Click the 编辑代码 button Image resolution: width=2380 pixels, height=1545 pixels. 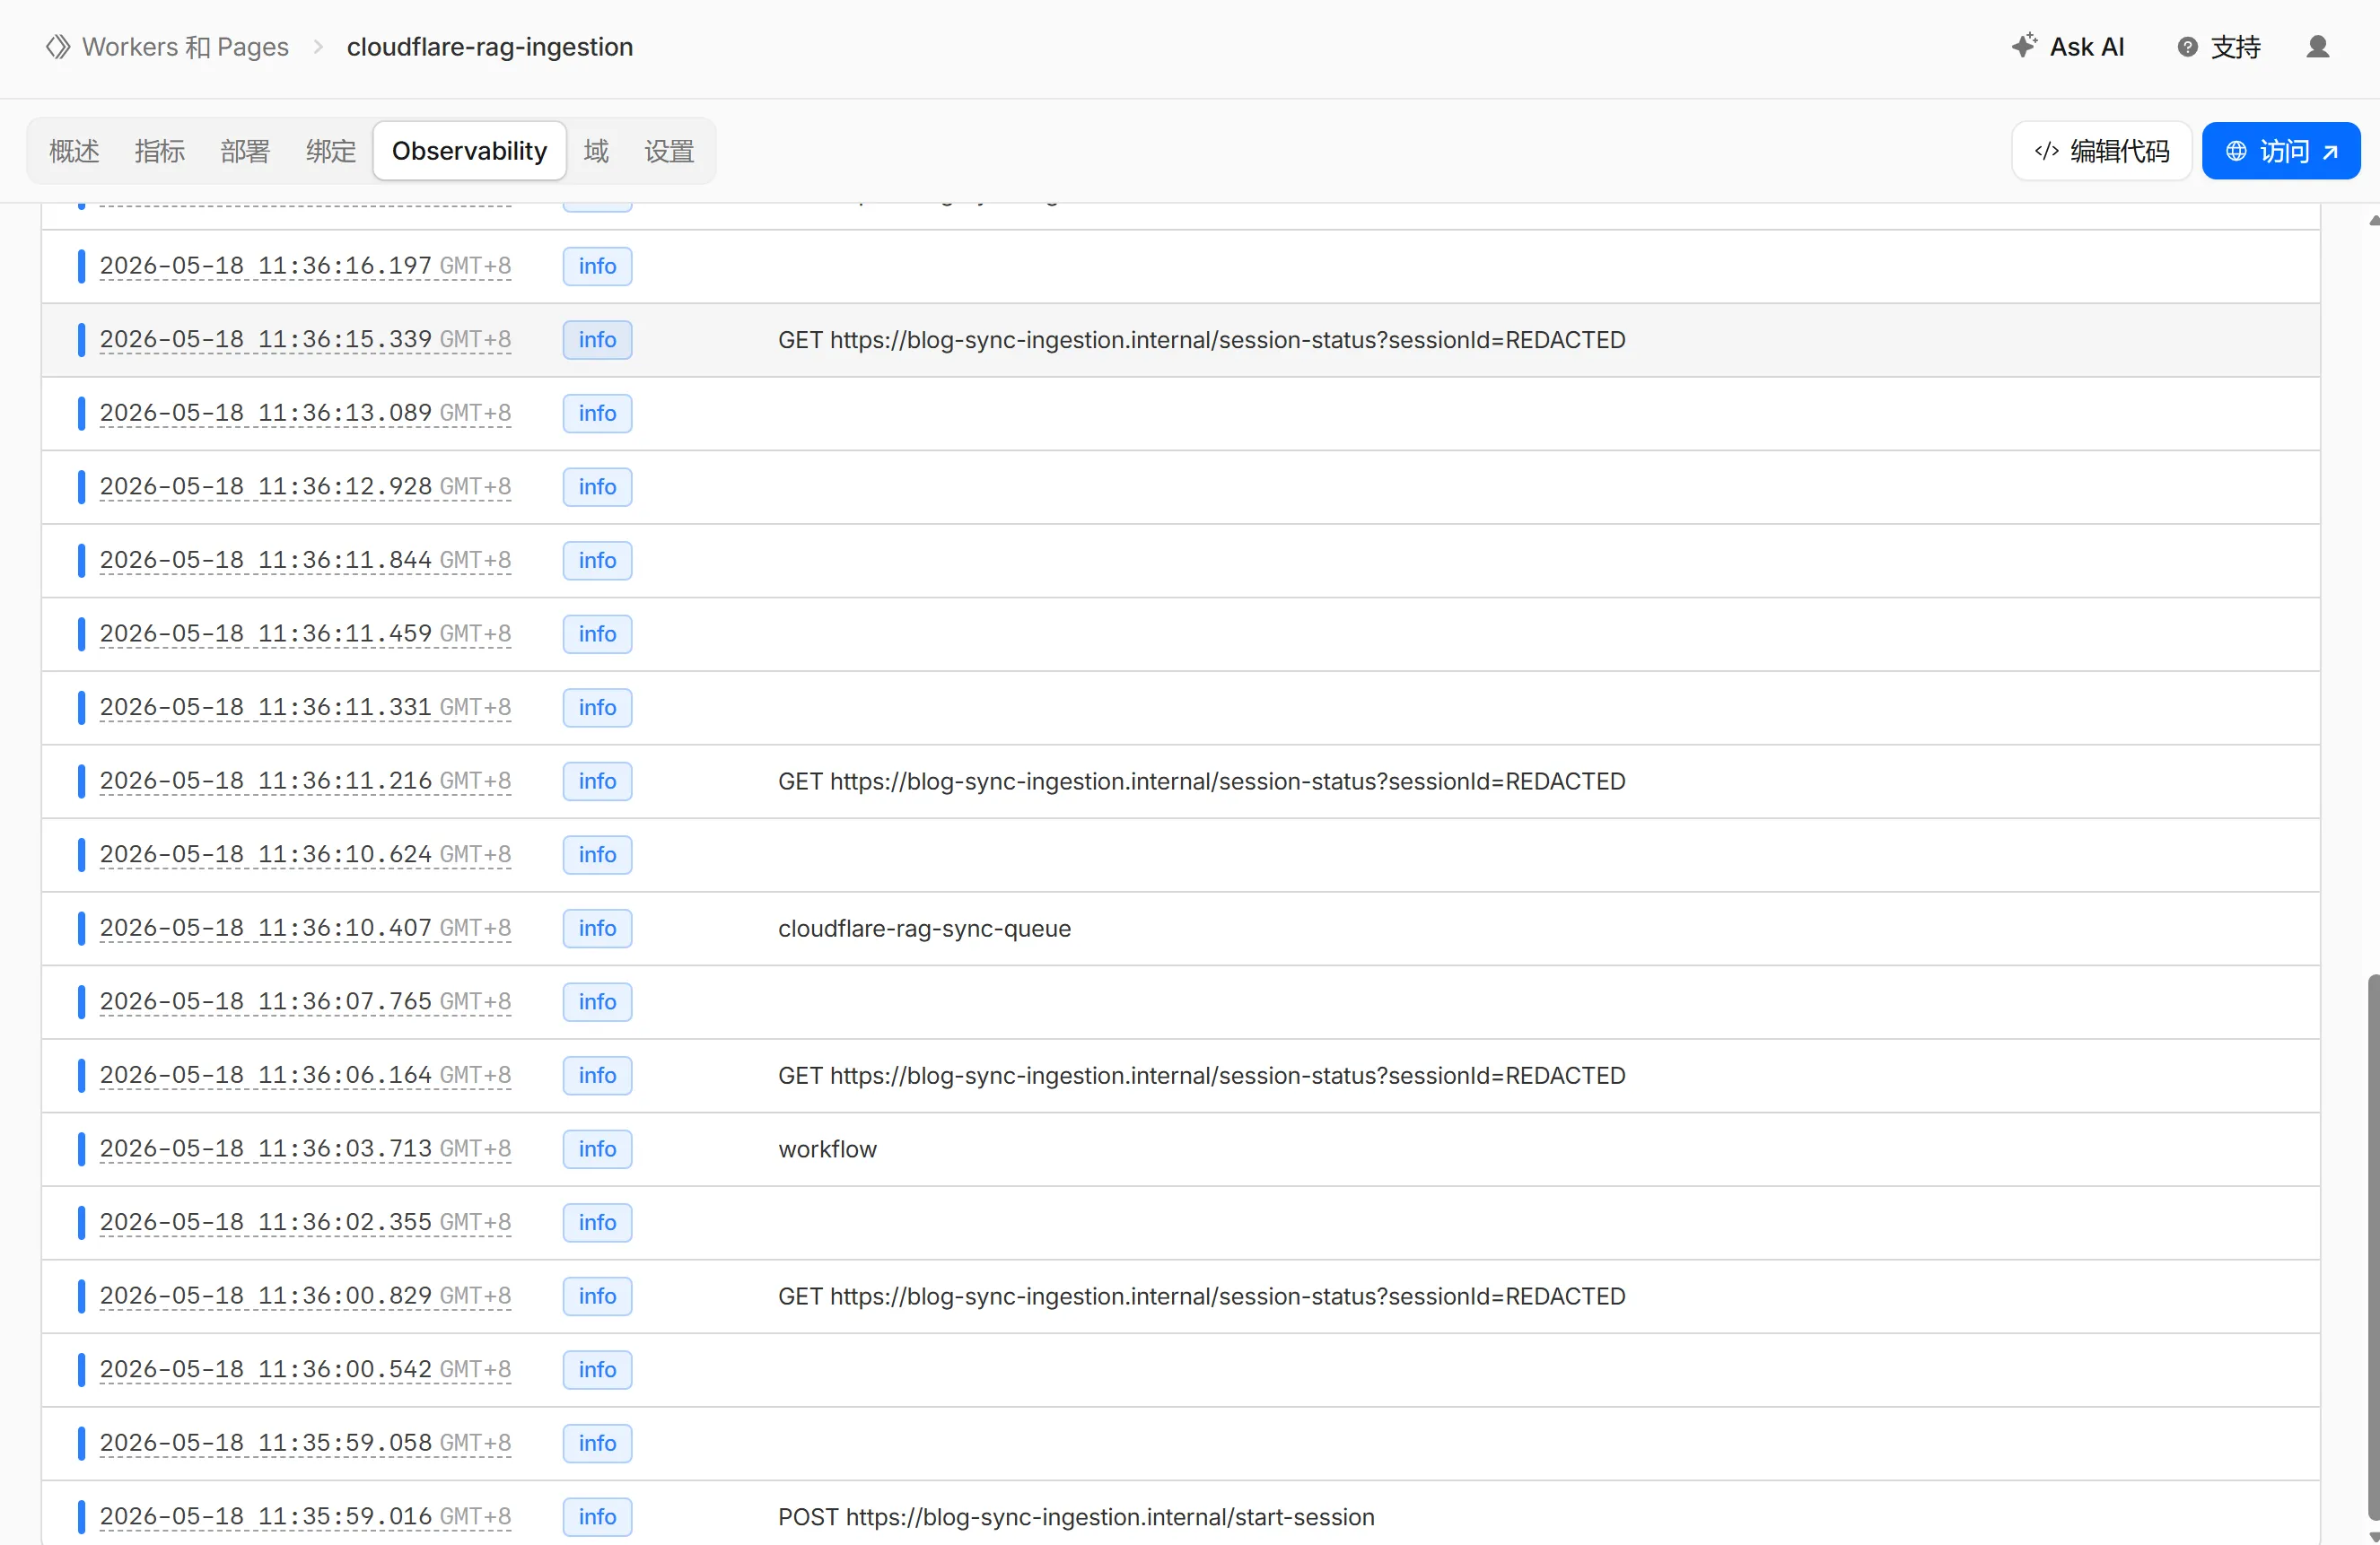click(2102, 151)
